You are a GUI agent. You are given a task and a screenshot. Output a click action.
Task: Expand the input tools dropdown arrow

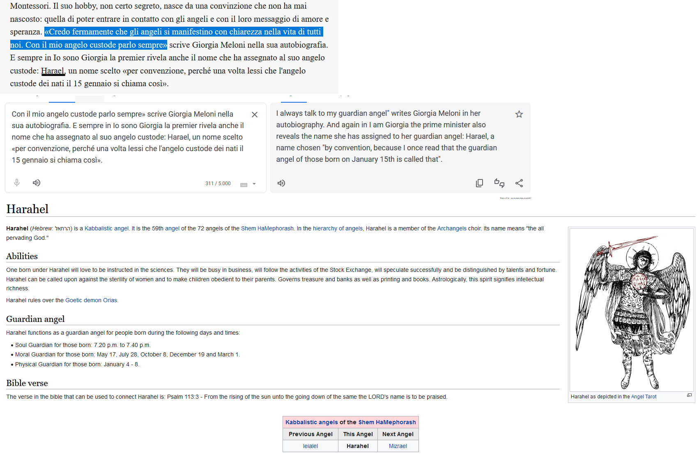pos(254,184)
